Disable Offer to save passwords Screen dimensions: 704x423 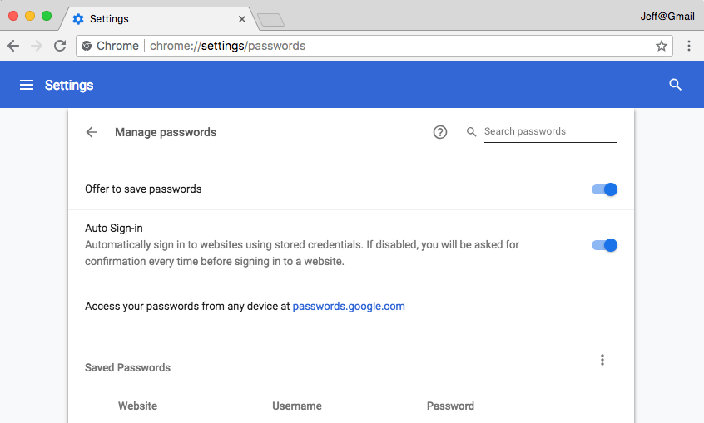605,189
